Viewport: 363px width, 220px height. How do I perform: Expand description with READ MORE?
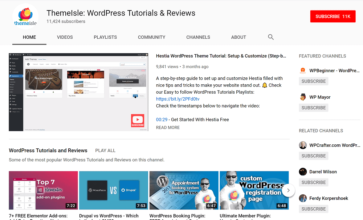pos(168,128)
